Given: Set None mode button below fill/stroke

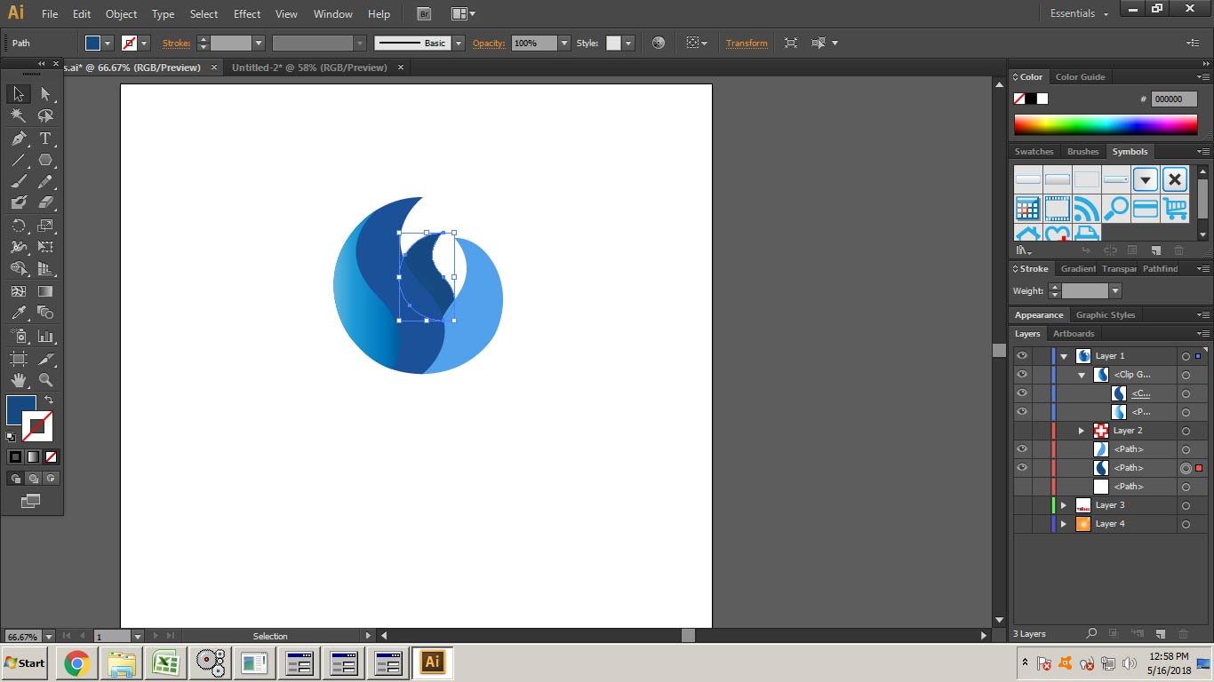Looking at the screenshot, I should [x=51, y=457].
